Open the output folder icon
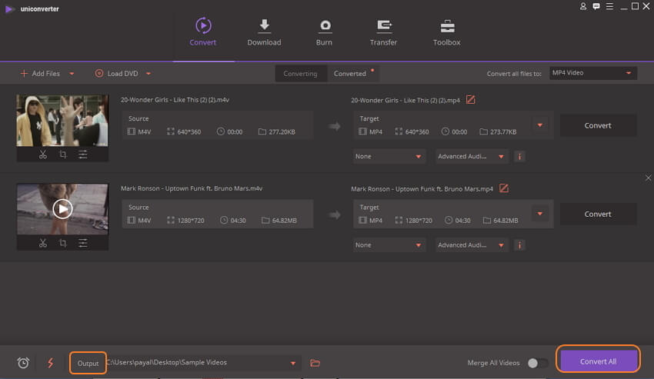Viewport: 654px width, 379px height. (315, 363)
